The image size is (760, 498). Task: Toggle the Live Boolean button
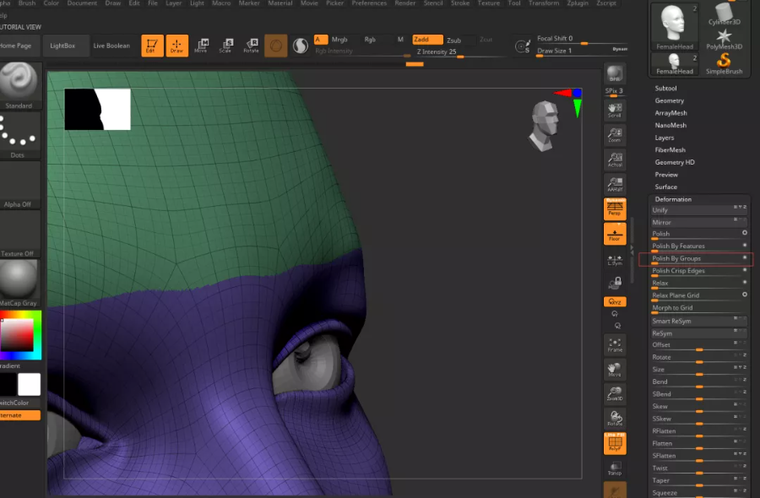pos(111,46)
